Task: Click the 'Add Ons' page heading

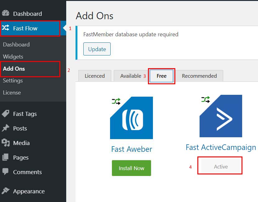Action: tap(94, 16)
